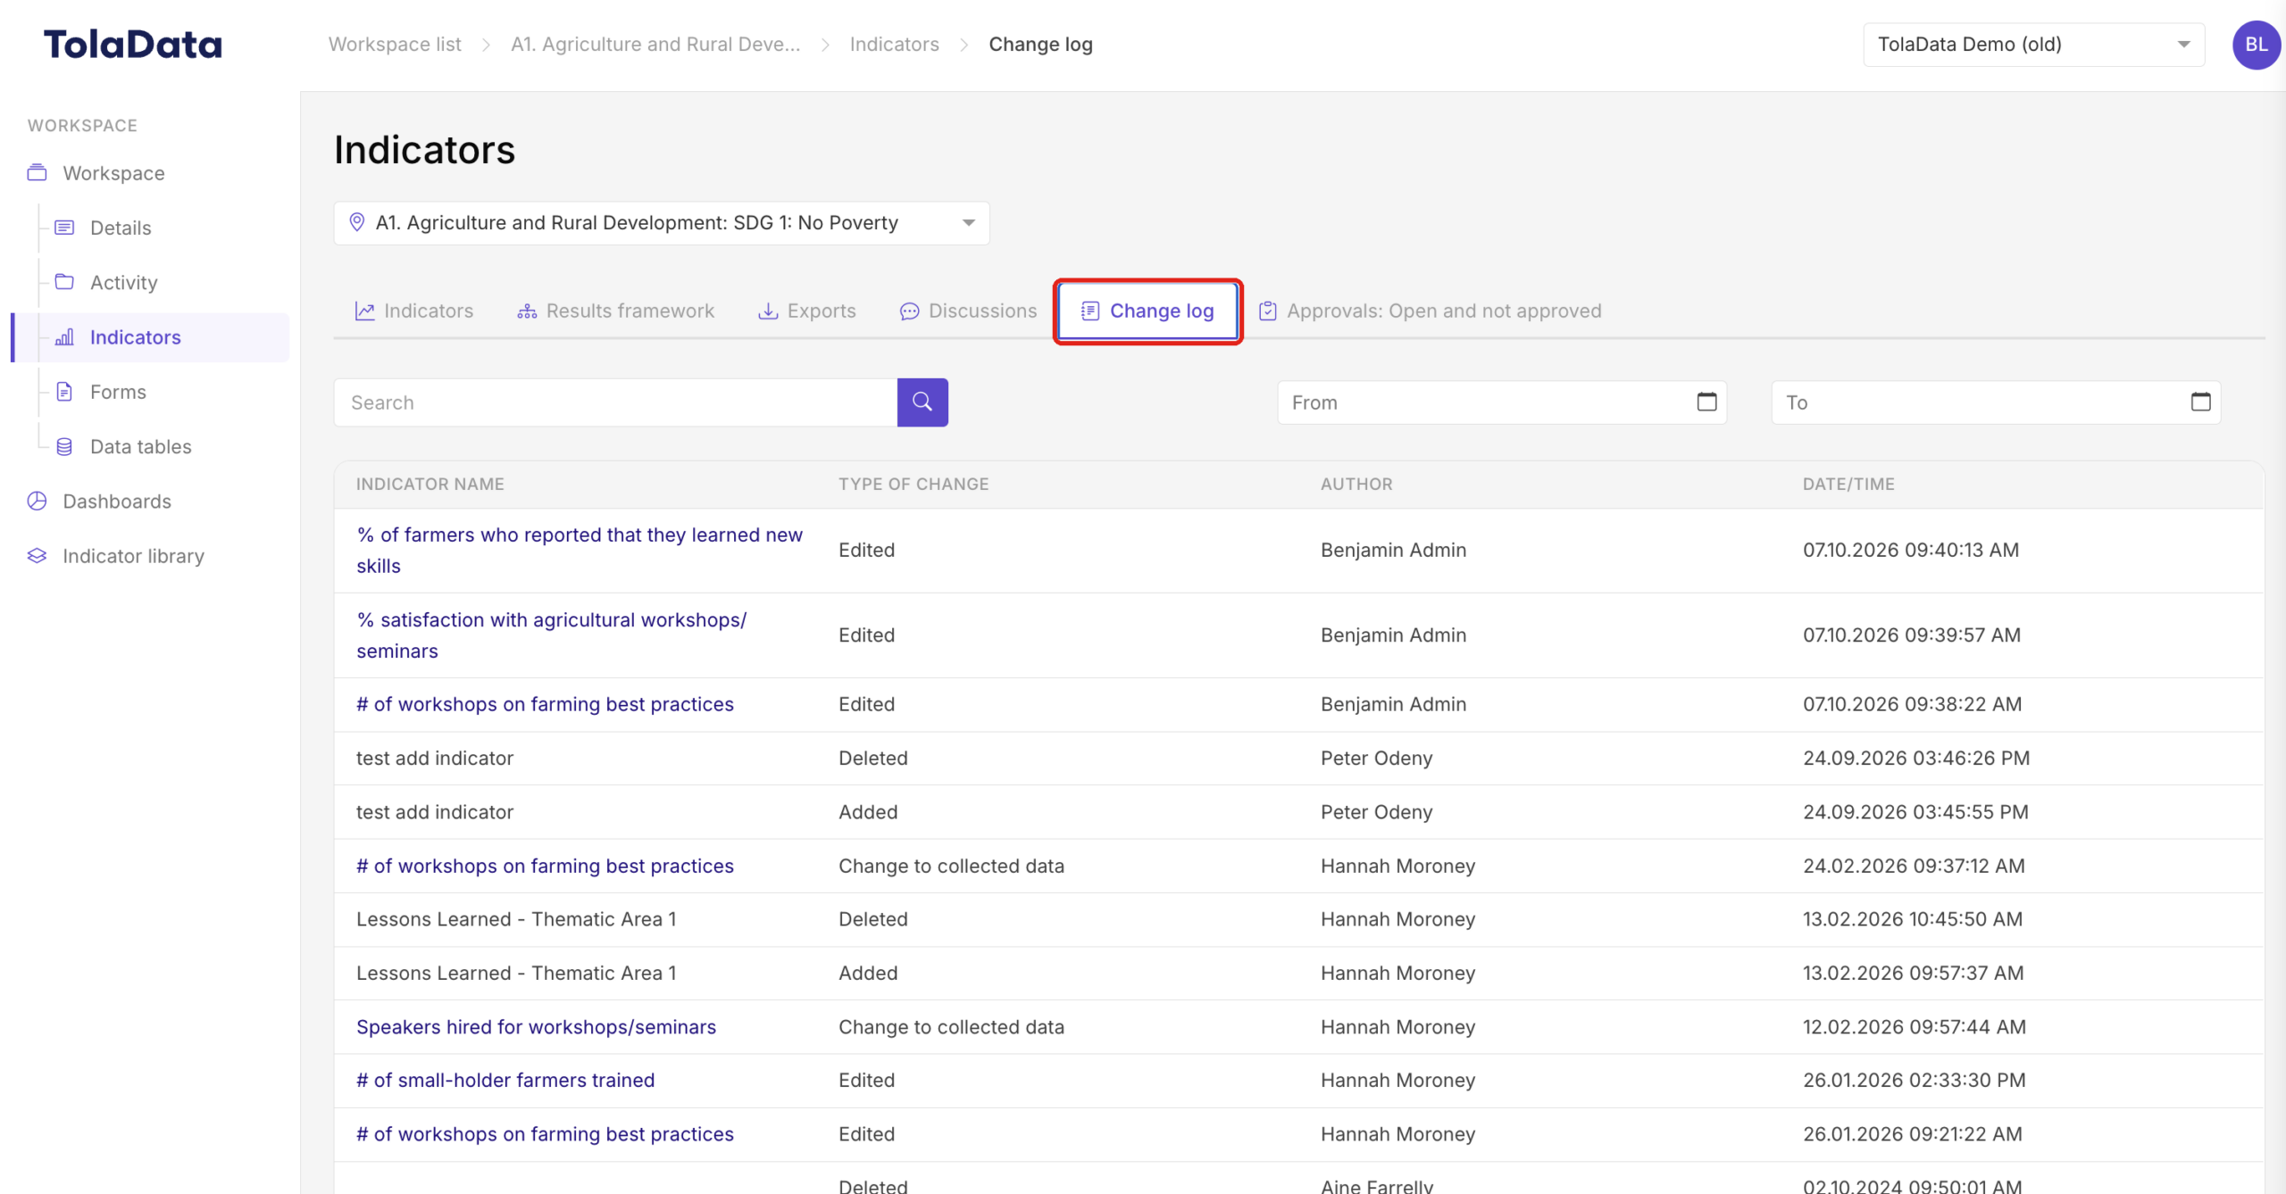Image resolution: width=2286 pixels, height=1194 pixels.
Task: Open Dashboards in the sidebar
Action: coord(117,502)
